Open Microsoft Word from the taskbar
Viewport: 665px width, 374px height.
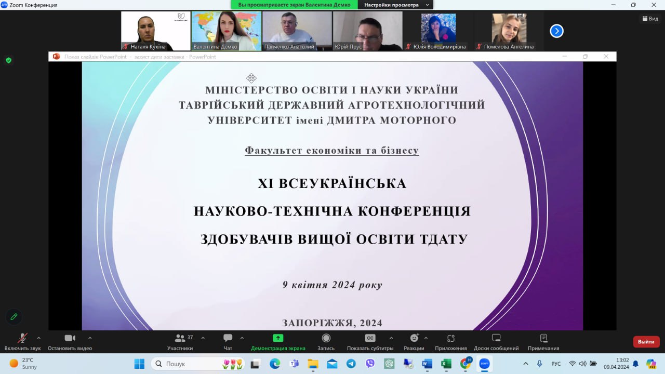tap(427, 364)
